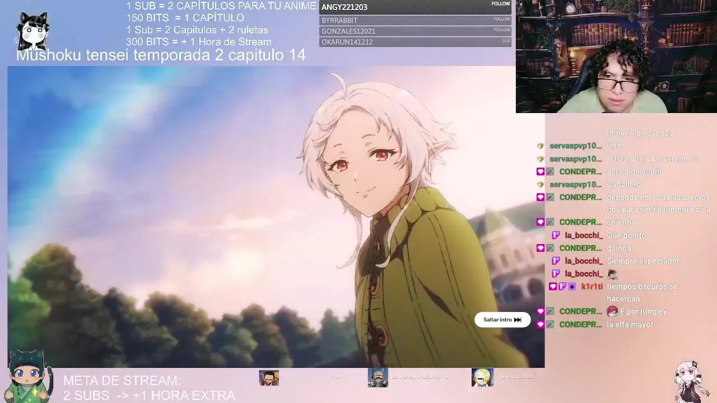
Task: Click heart badge beside k1r1ti
Action: (x=553, y=287)
